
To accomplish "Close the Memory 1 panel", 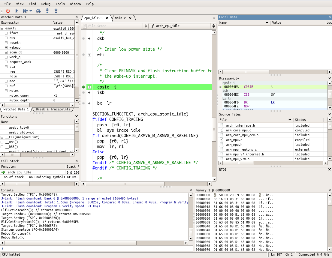I will [x=330, y=190].
